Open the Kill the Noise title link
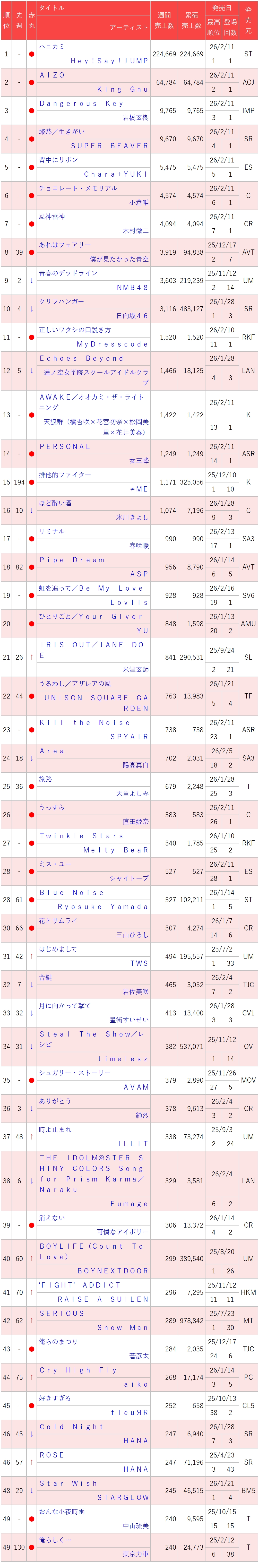 coord(85,723)
